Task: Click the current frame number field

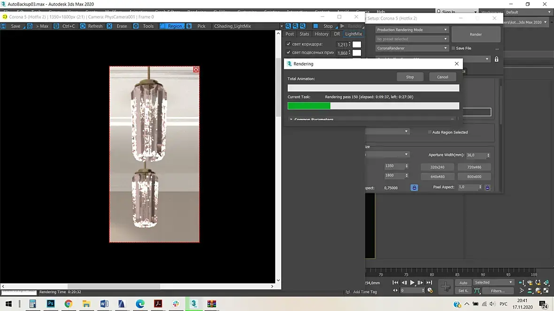Action: click(412, 290)
